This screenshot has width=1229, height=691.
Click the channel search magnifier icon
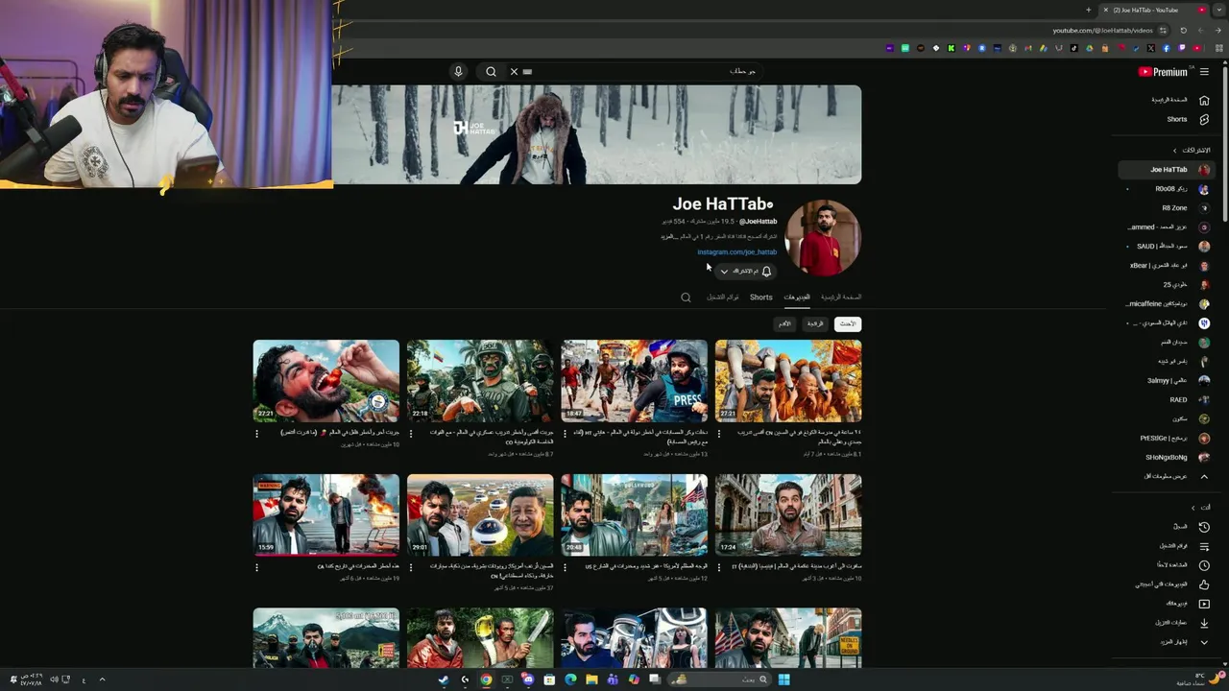coord(686,298)
